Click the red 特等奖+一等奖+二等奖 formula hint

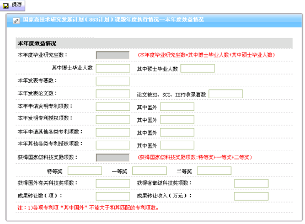click(195, 157)
